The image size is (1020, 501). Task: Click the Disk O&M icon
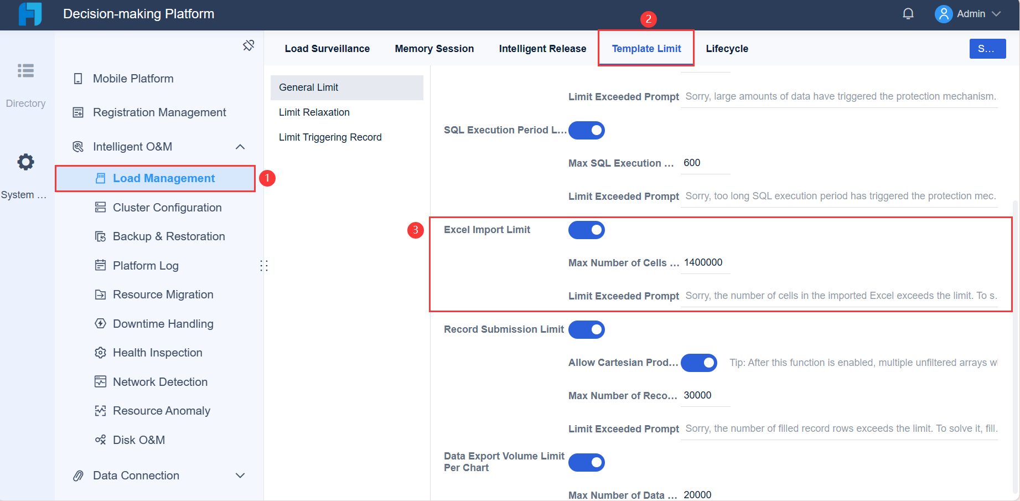100,440
